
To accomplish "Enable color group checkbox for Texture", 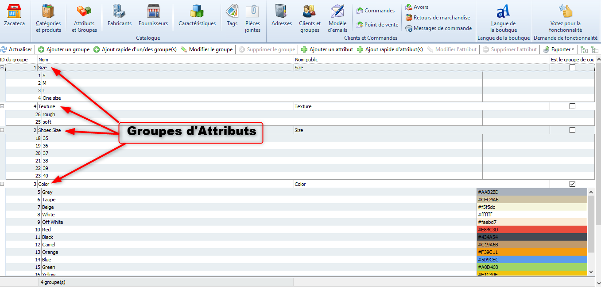I will [572, 106].
